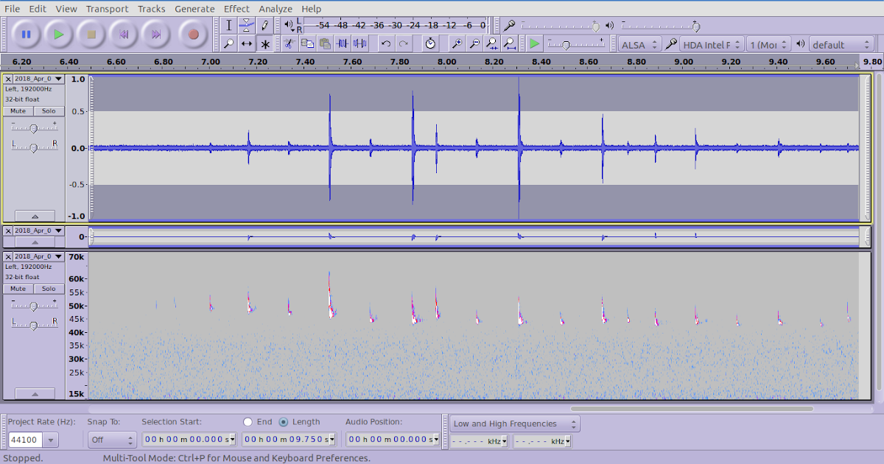
Task: Click the Trim audio outside selection icon
Action: (x=342, y=43)
